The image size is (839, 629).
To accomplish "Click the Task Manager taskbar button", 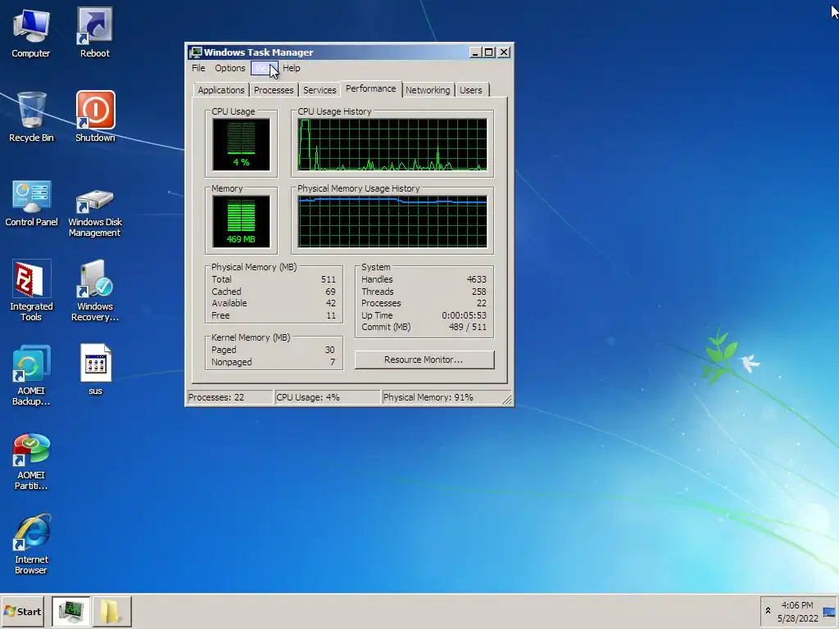I will (x=70, y=611).
